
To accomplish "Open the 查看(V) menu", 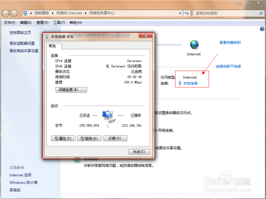I will 43,23.
